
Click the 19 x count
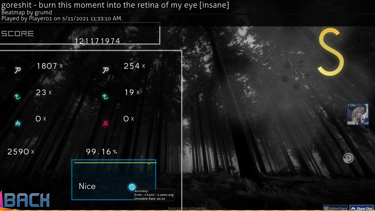tap(132, 92)
